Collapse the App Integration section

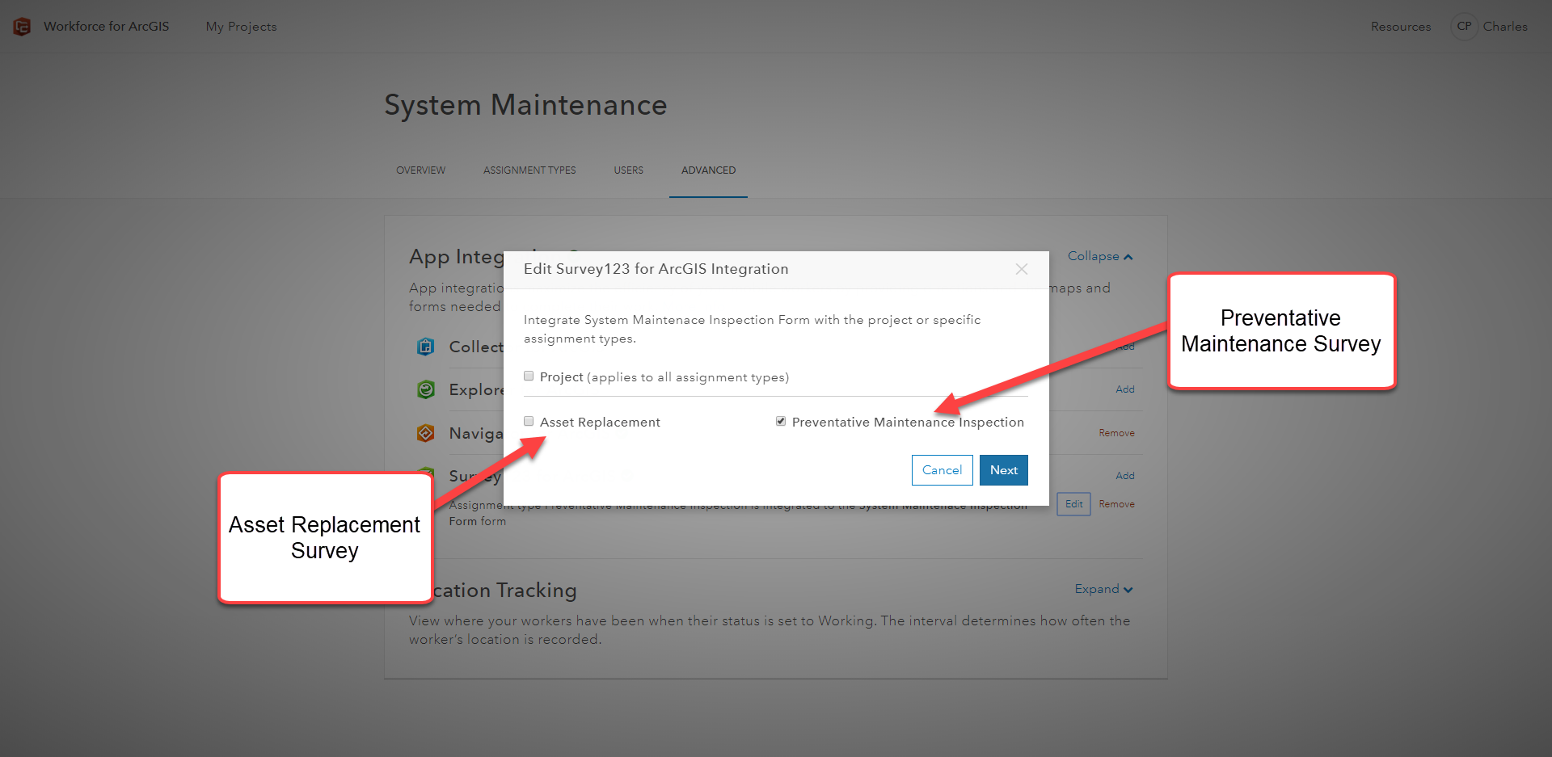coord(1100,256)
